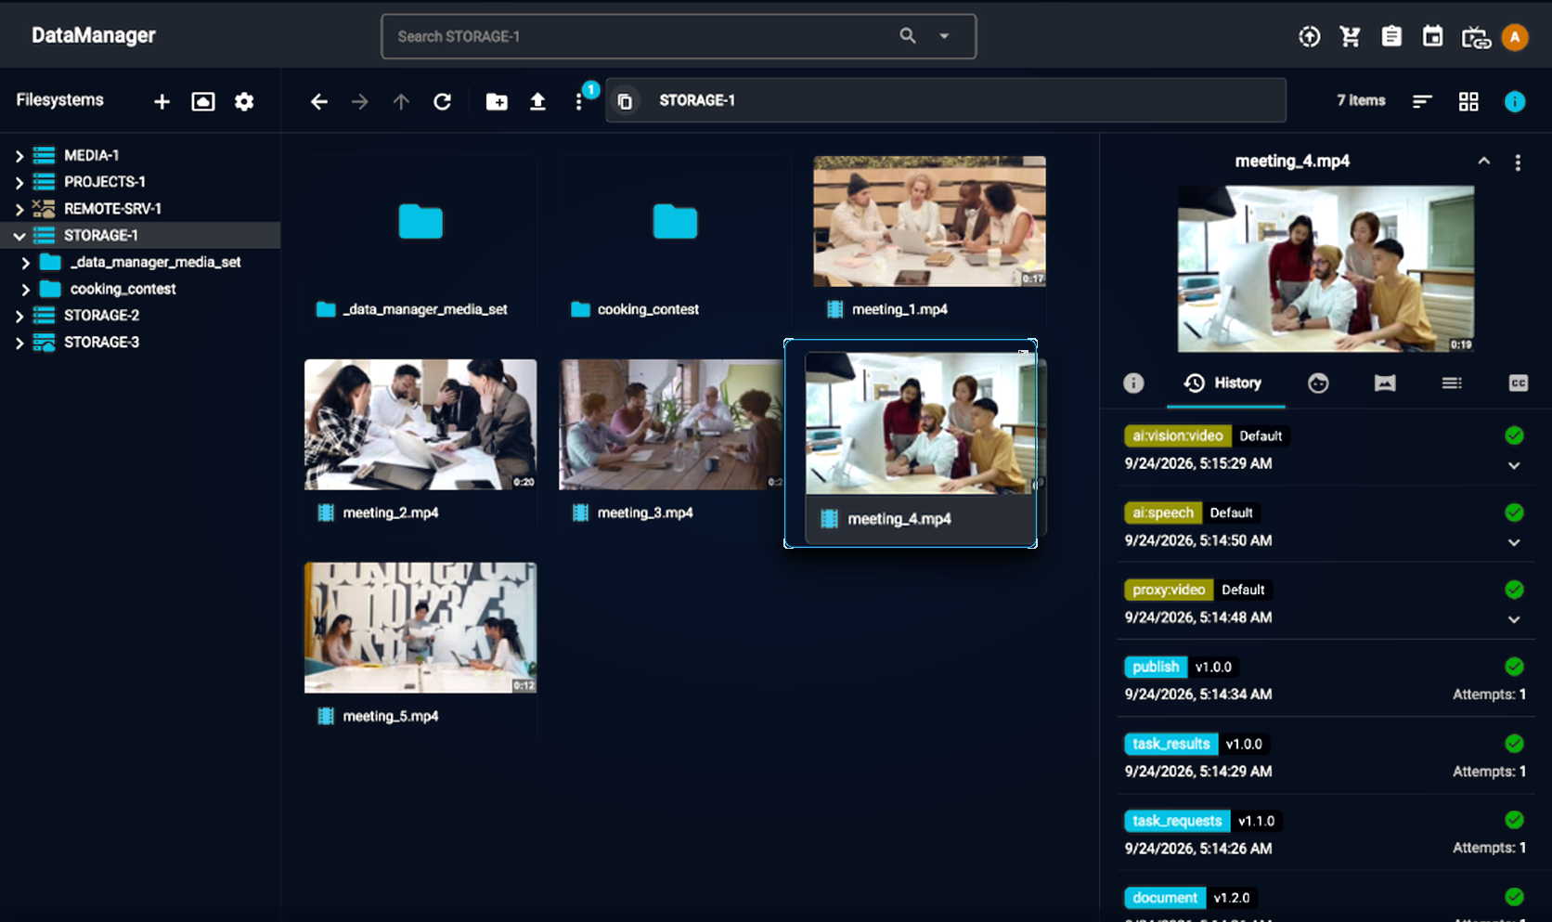Go forward with the right arrow
The height and width of the screenshot is (922, 1552).
click(360, 101)
